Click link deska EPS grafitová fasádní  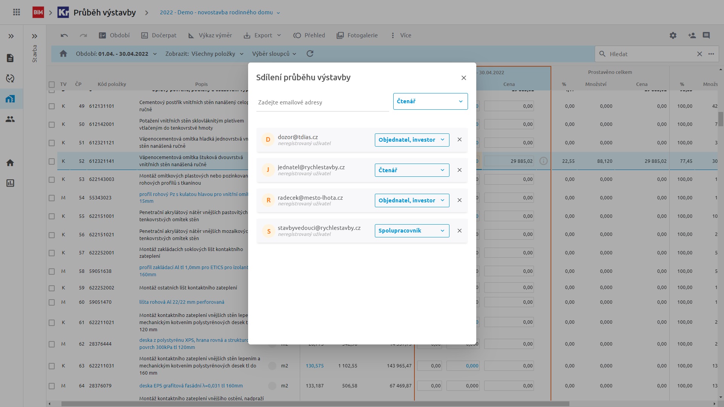tap(191, 386)
